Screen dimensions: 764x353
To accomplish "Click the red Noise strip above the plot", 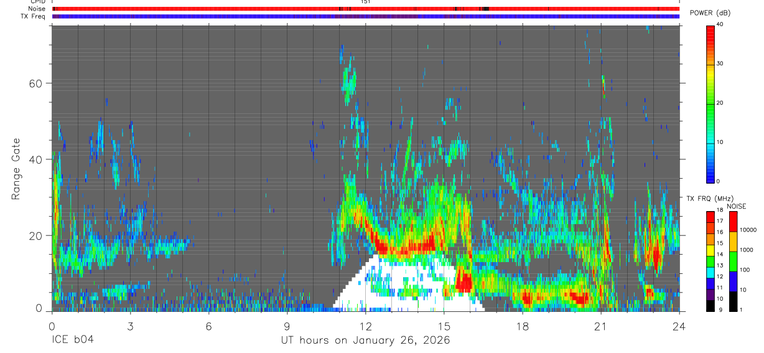I will (366, 9).
